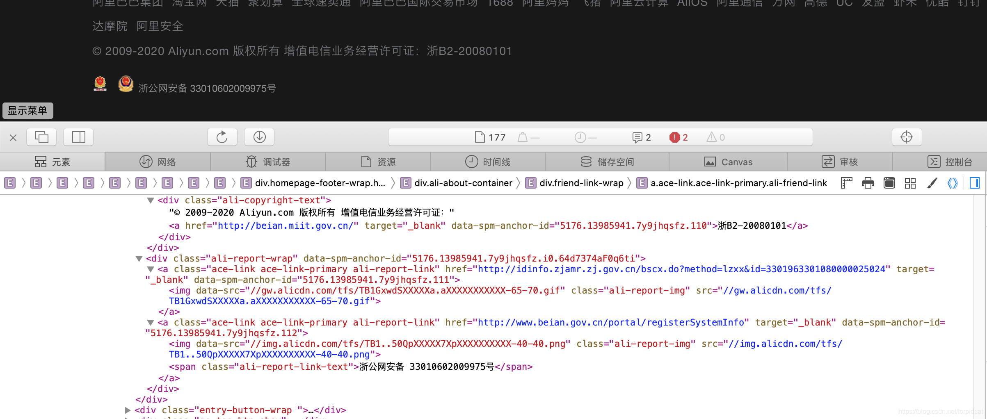
Task: Open idinfo.zjamr.zj.gov.cn href link in DOM
Action: pos(681,269)
